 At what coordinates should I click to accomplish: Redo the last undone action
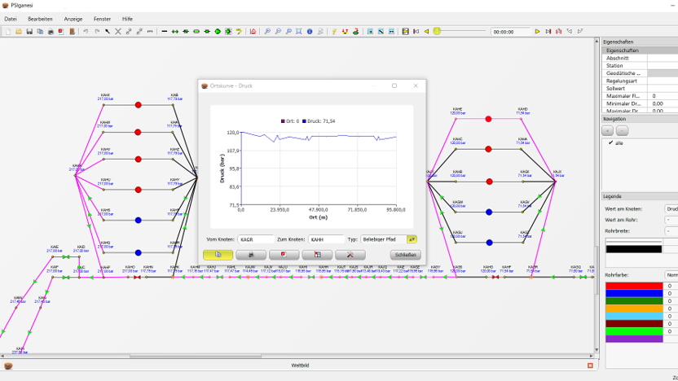coord(97,32)
